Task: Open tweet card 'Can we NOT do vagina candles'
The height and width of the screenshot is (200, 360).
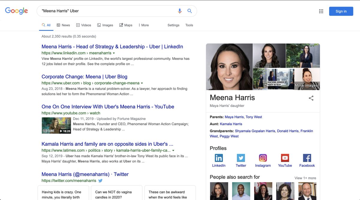Action: coord(117,193)
